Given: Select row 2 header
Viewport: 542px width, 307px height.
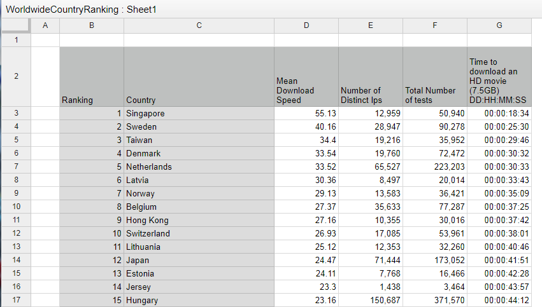Looking at the screenshot, I should 17,76.
